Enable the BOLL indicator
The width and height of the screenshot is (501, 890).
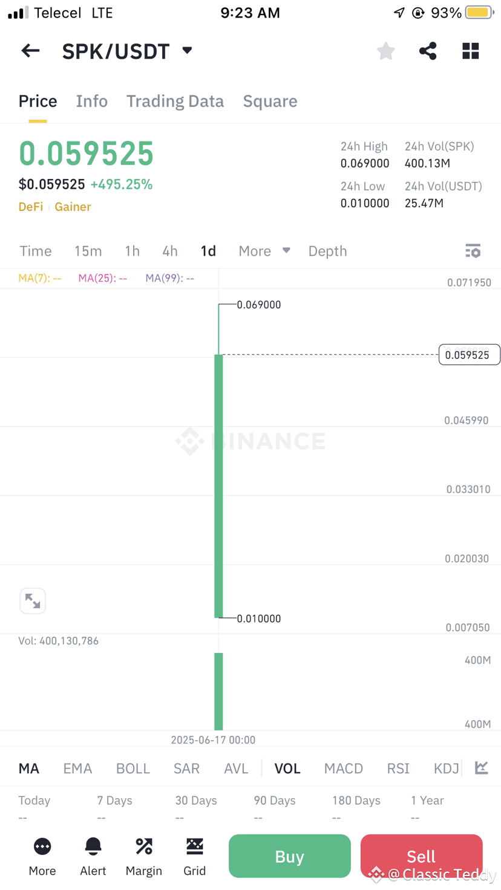coord(133,768)
